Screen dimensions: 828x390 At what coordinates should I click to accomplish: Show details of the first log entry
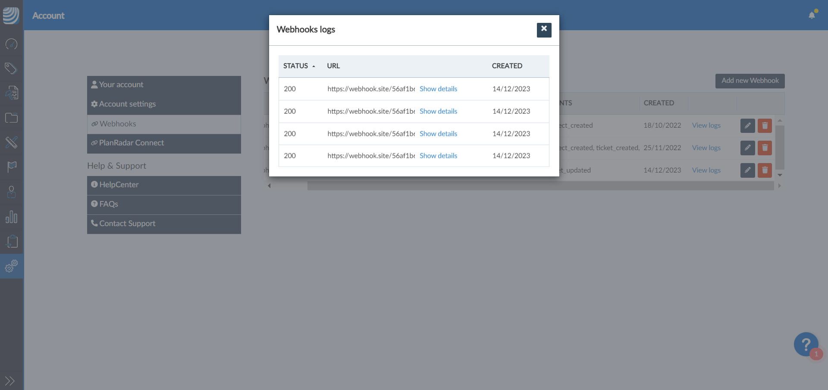438,89
